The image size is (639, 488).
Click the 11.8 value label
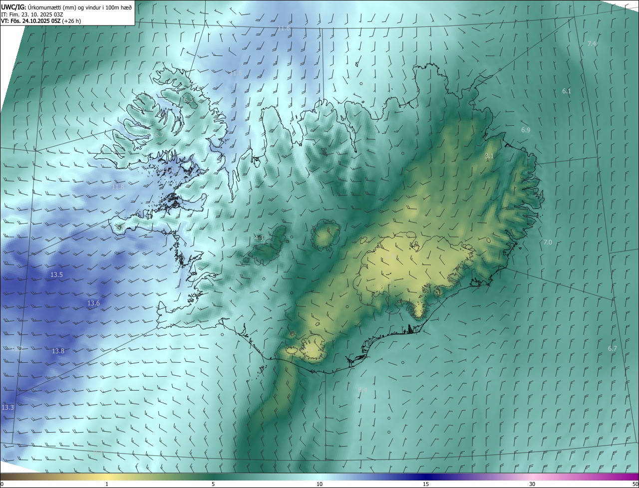pos(117,187)
